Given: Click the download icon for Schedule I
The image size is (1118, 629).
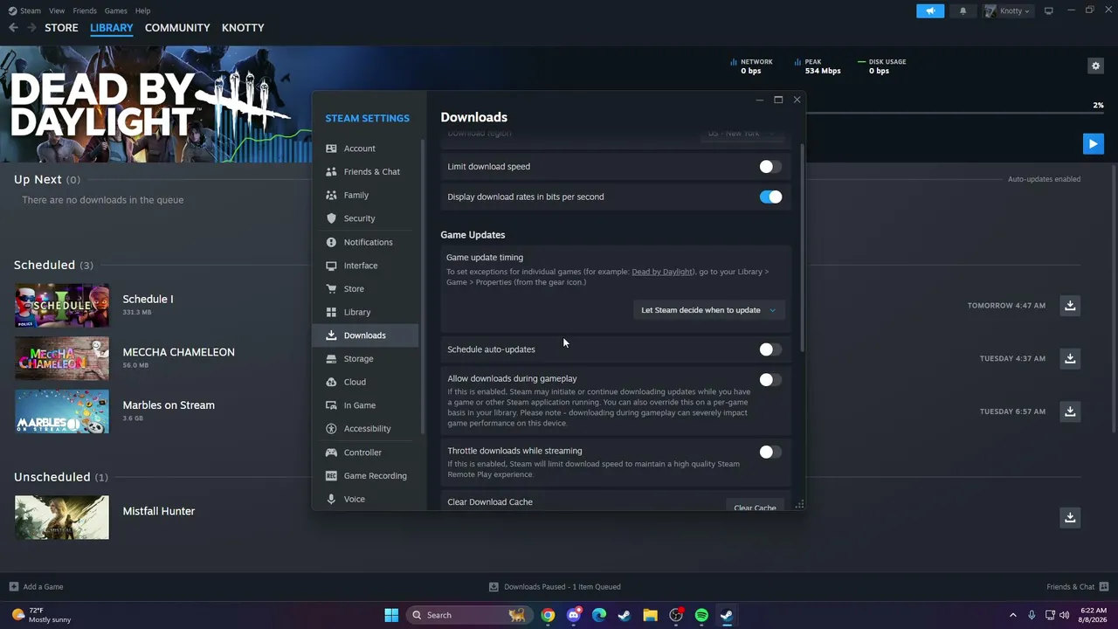Looking at the screenshot, I should [1070, 306].
